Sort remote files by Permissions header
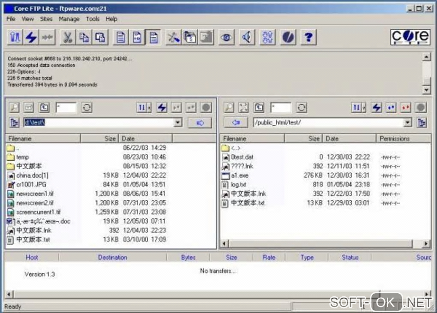 click(x=404, y=138)
